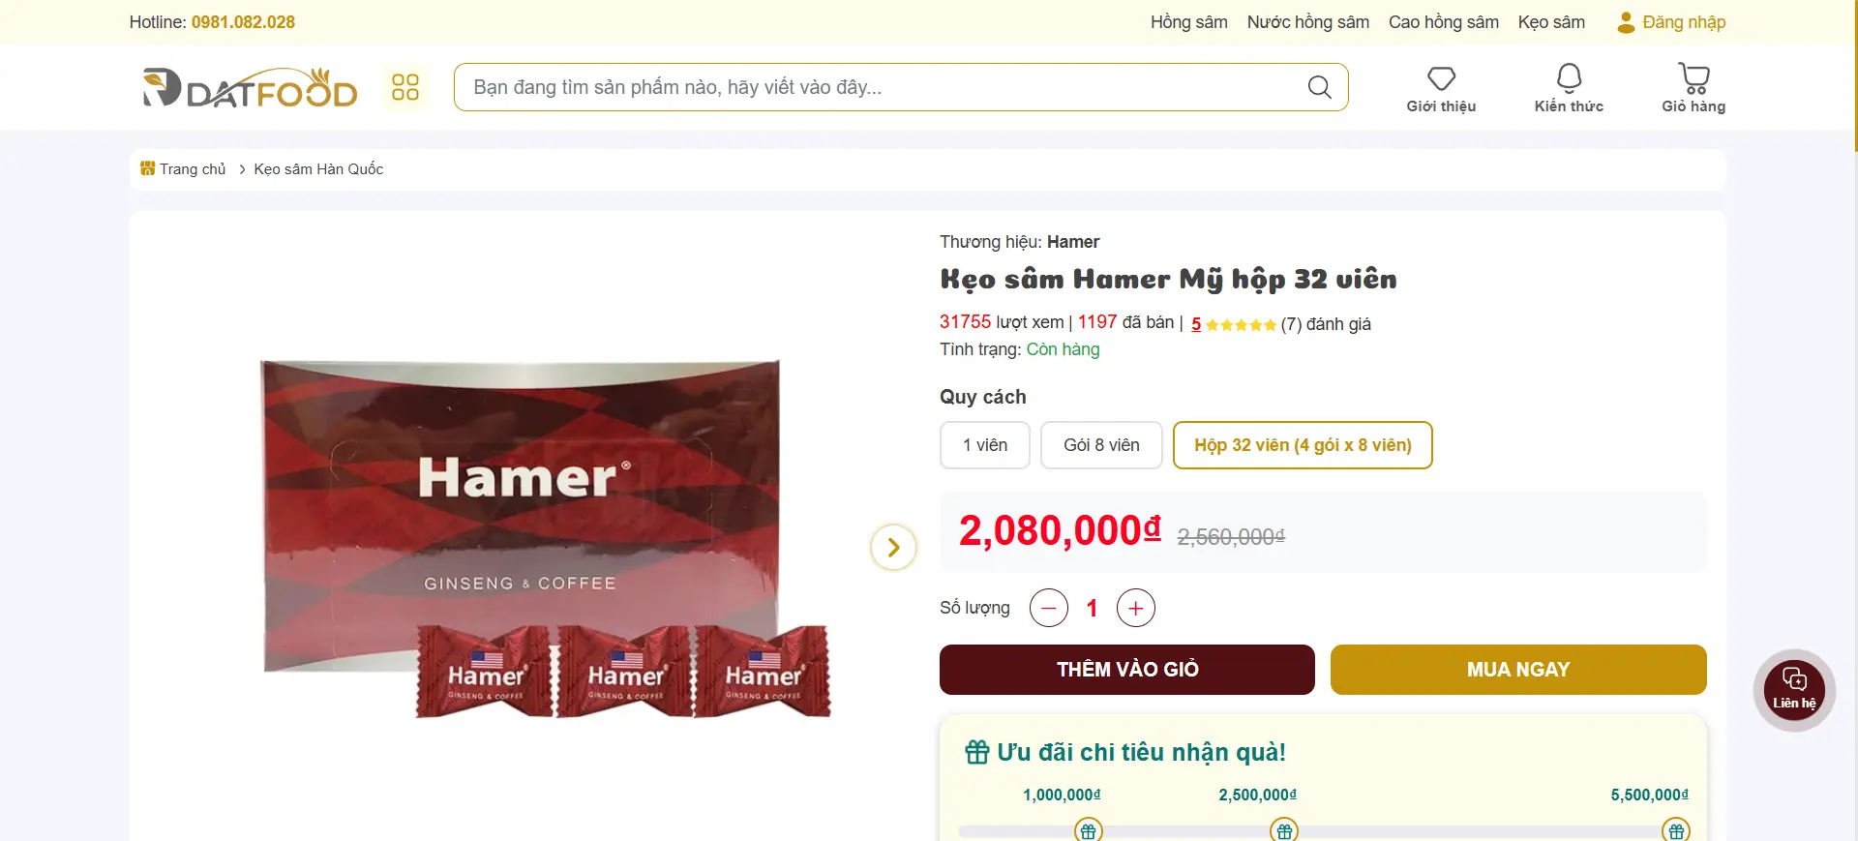
Task: Click the gift spending progress bar
Action: point(1323,831)
